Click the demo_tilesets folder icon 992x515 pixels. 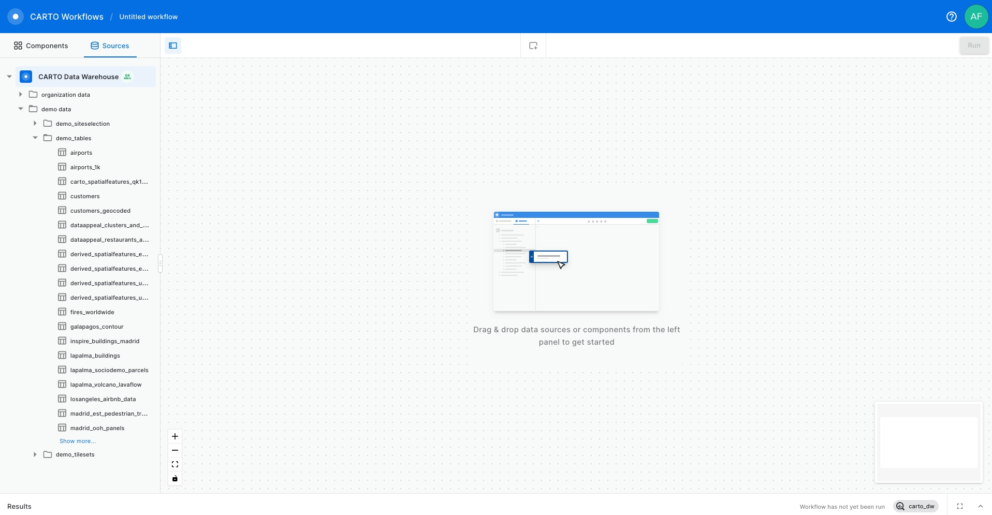click(48, 454)
